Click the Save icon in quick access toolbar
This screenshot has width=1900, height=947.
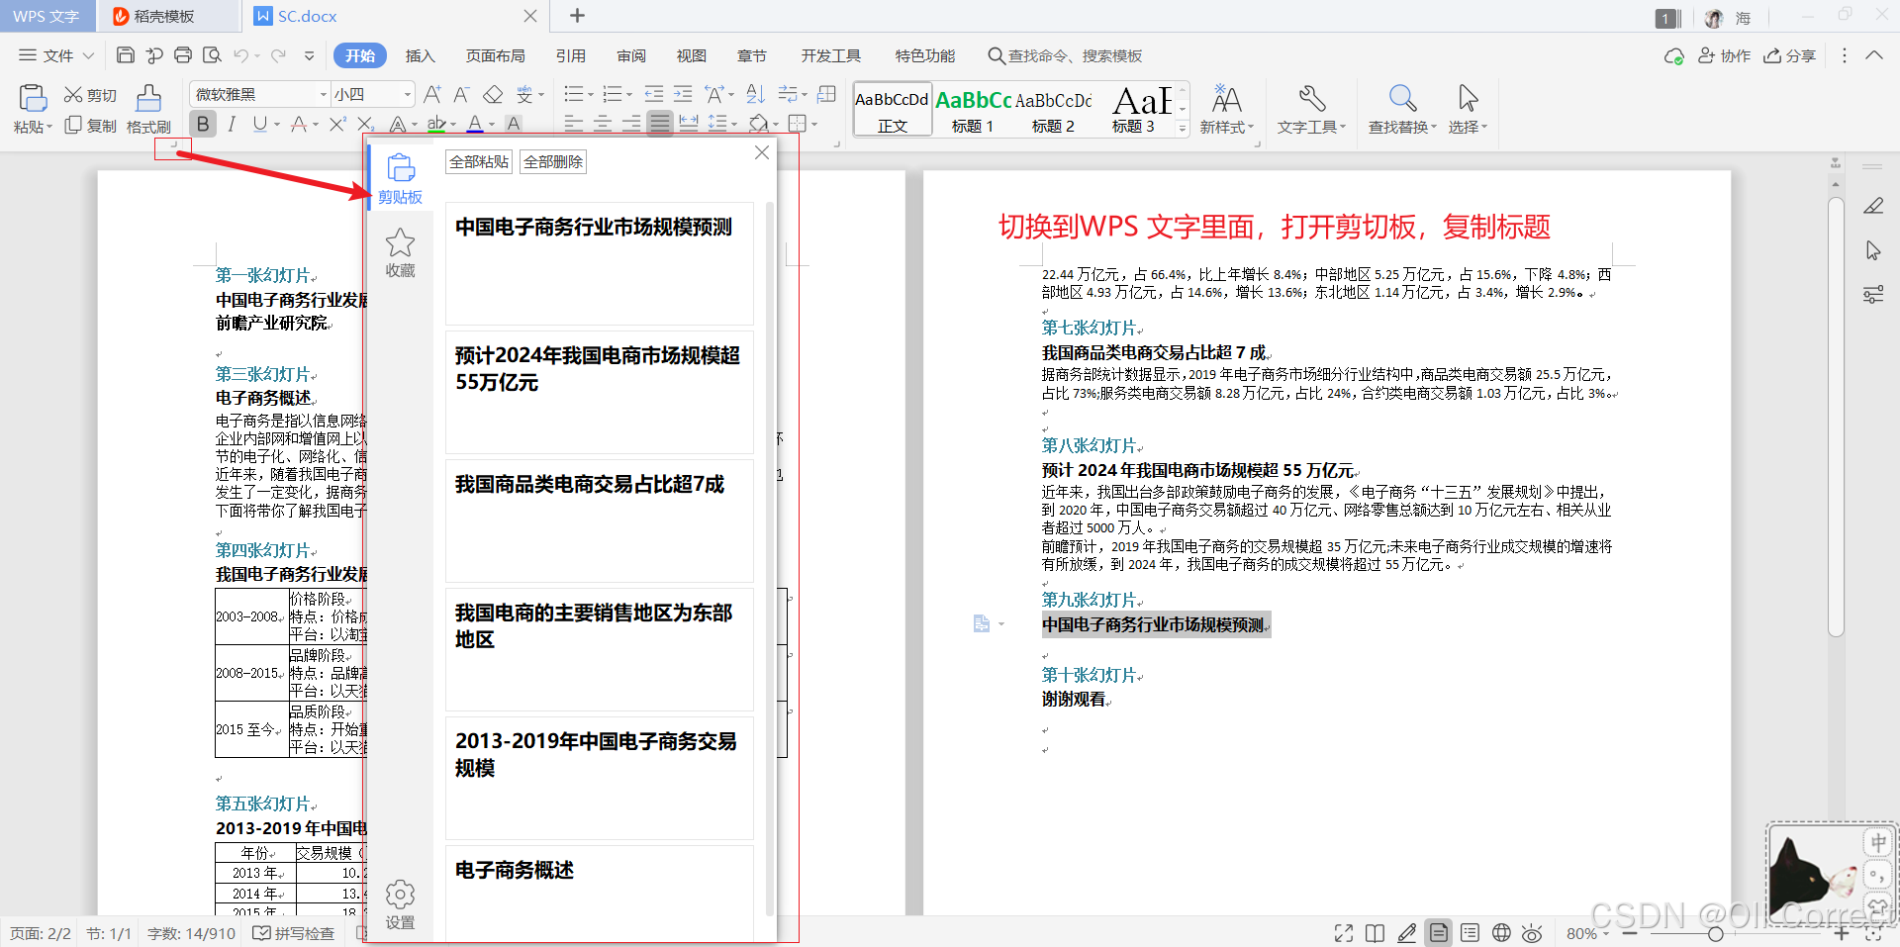click(x=126, y=55)
